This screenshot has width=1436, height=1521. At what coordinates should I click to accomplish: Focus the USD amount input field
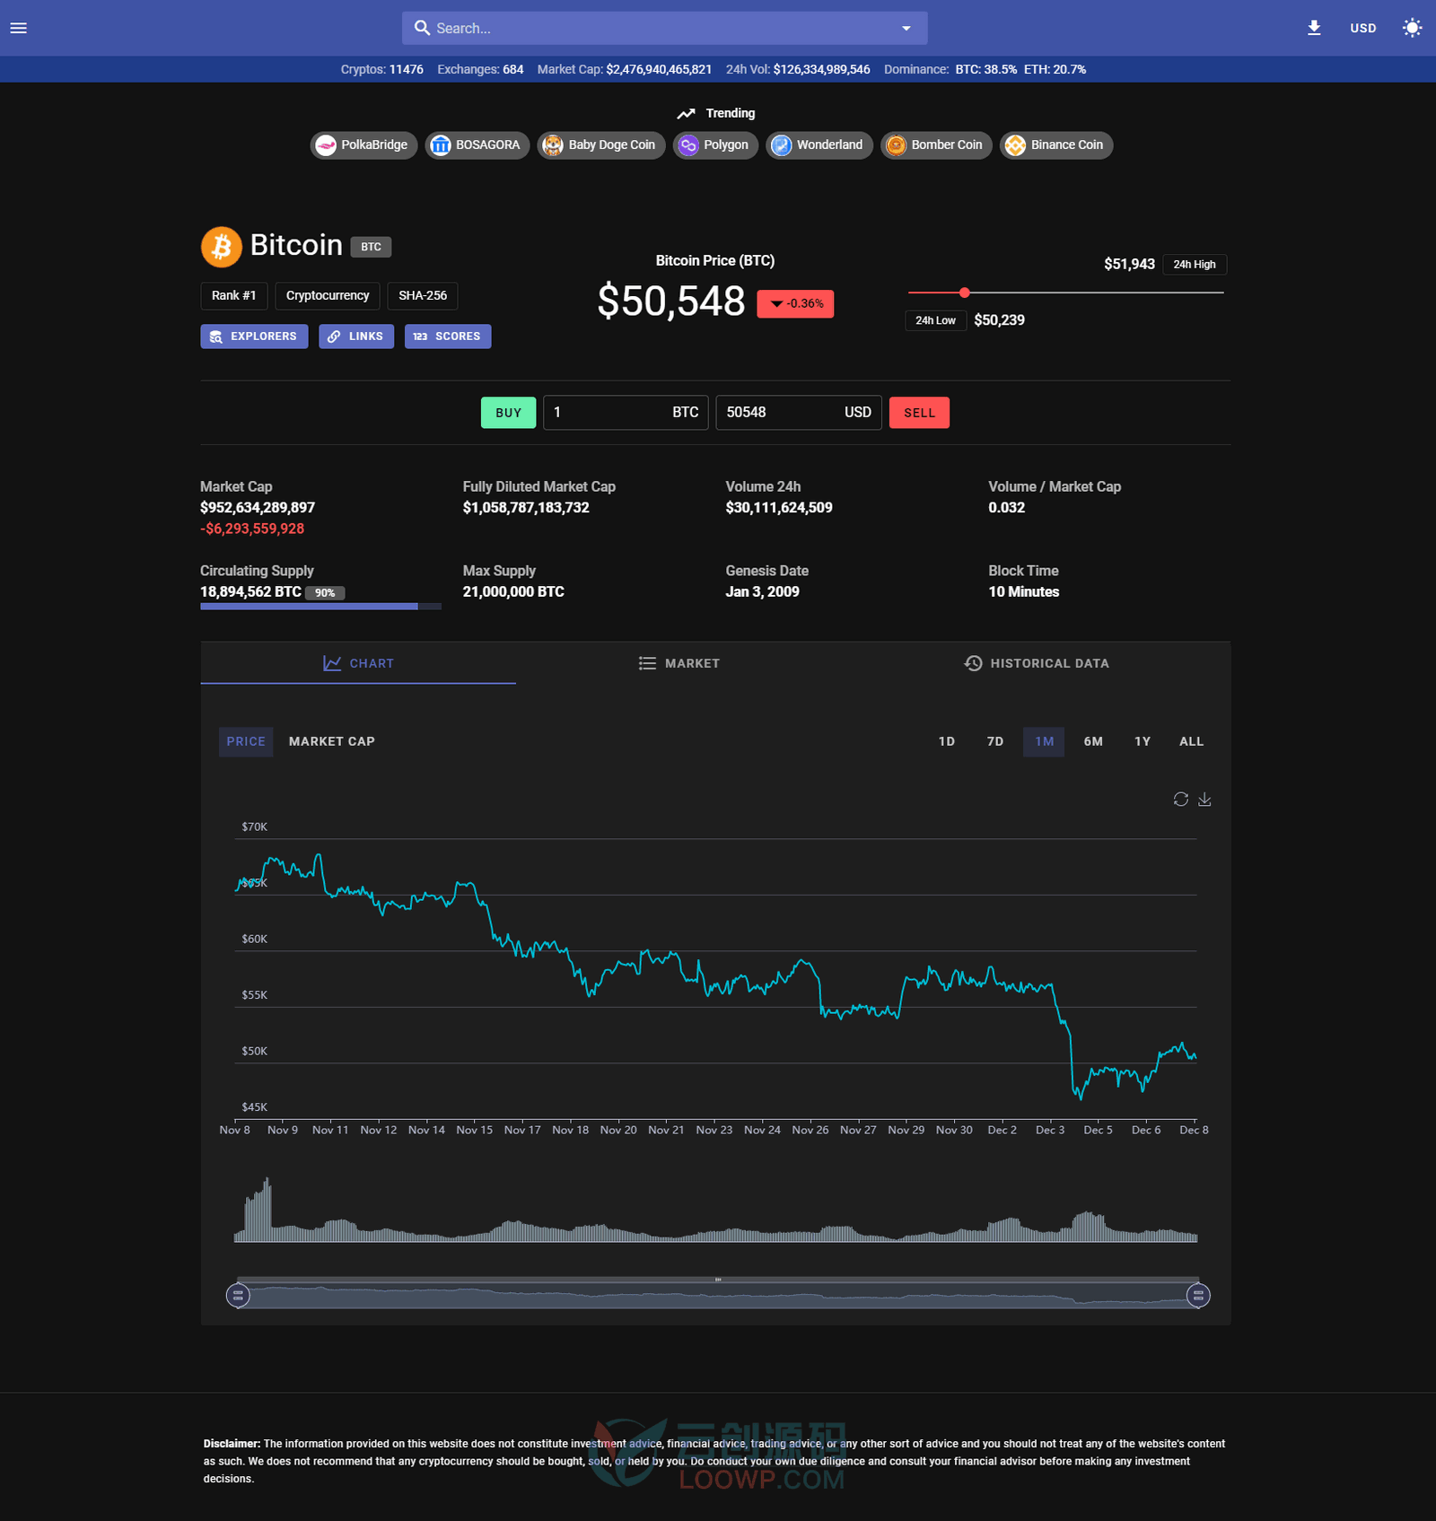799,413
